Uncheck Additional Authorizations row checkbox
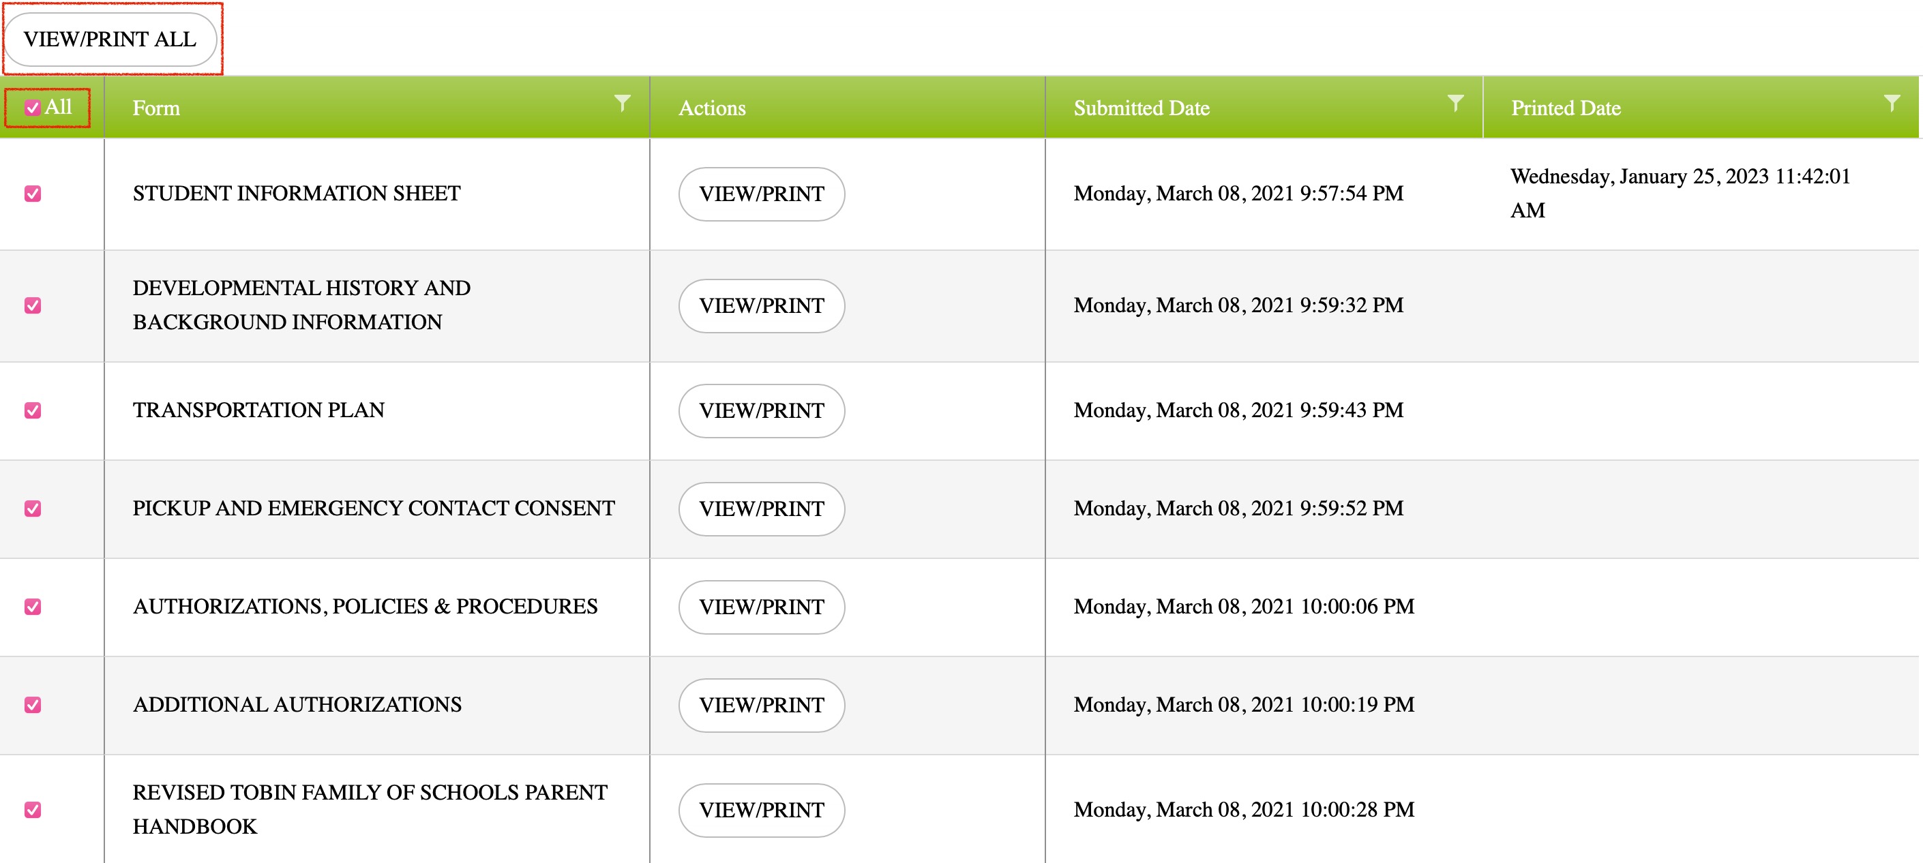The height and width of the screenshot is (863, 1923). [33, 706]
